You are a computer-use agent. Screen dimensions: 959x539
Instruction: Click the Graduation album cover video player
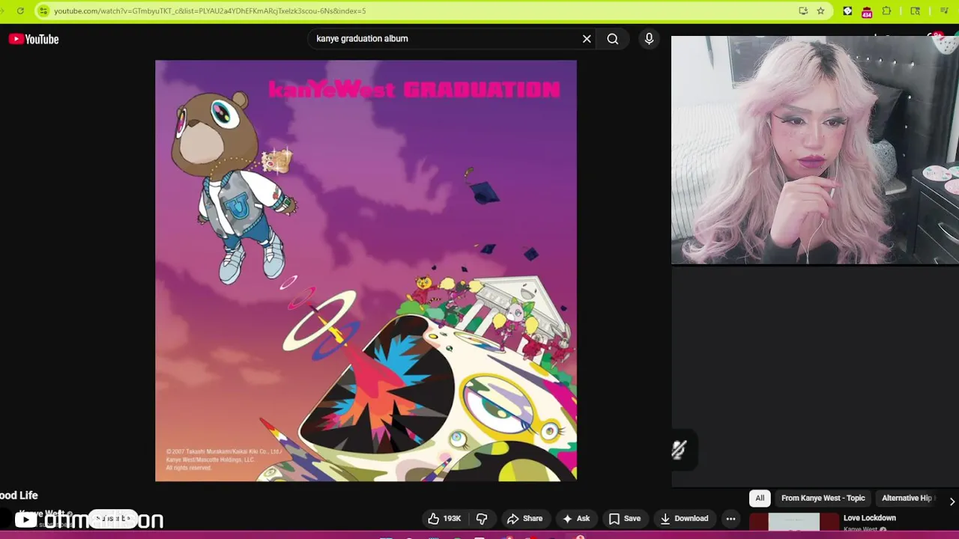tap(366, 271)
